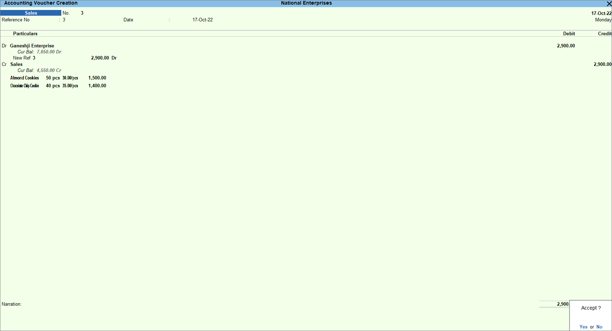Click the National Enterprises company title

pos(306,3)
